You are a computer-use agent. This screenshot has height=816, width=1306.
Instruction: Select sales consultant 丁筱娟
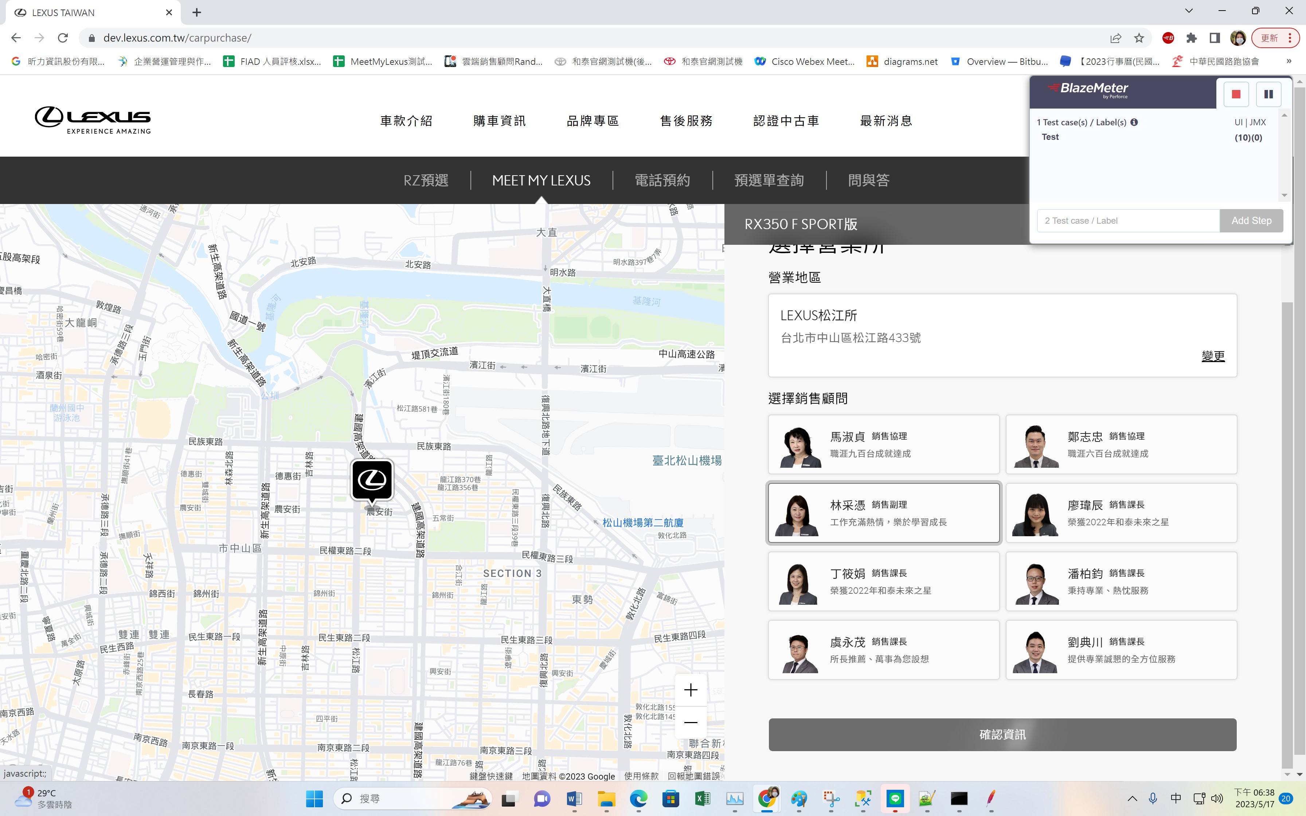(x=883, y=581)
